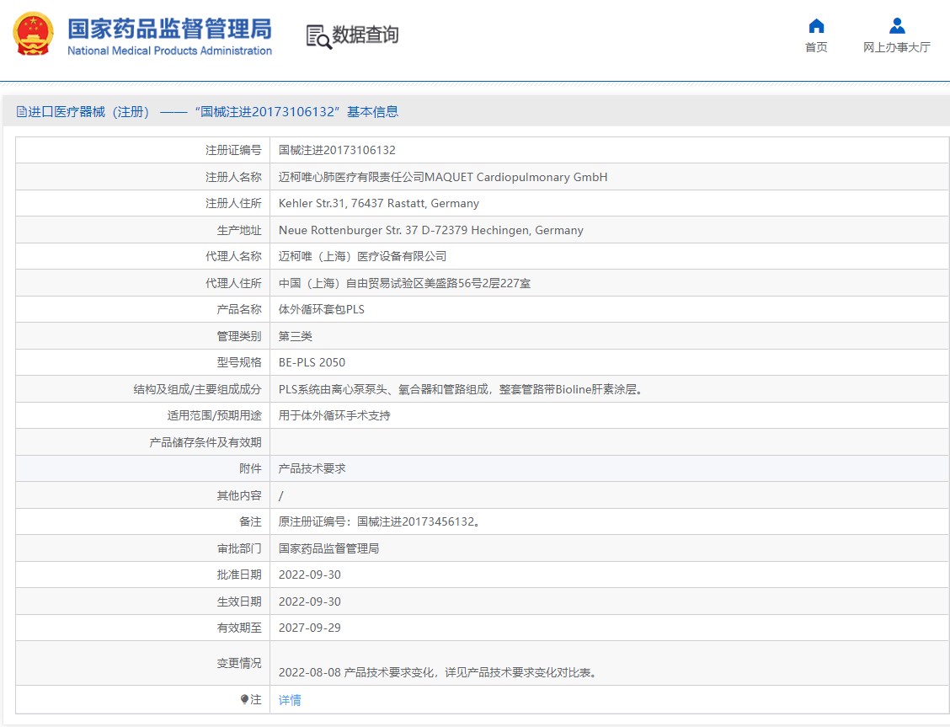The width and height of the screenshot is (950, 727).
Task: Click the home house icon
Action: tap(816, 25)
